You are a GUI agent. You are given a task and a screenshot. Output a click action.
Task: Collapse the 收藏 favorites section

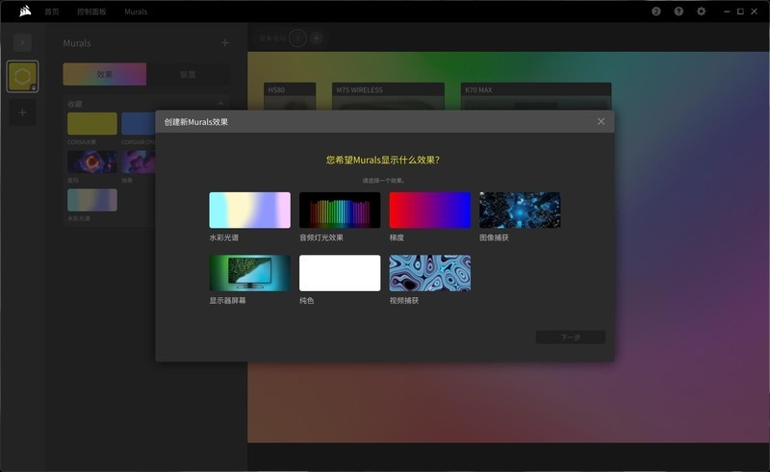[220, 104]
